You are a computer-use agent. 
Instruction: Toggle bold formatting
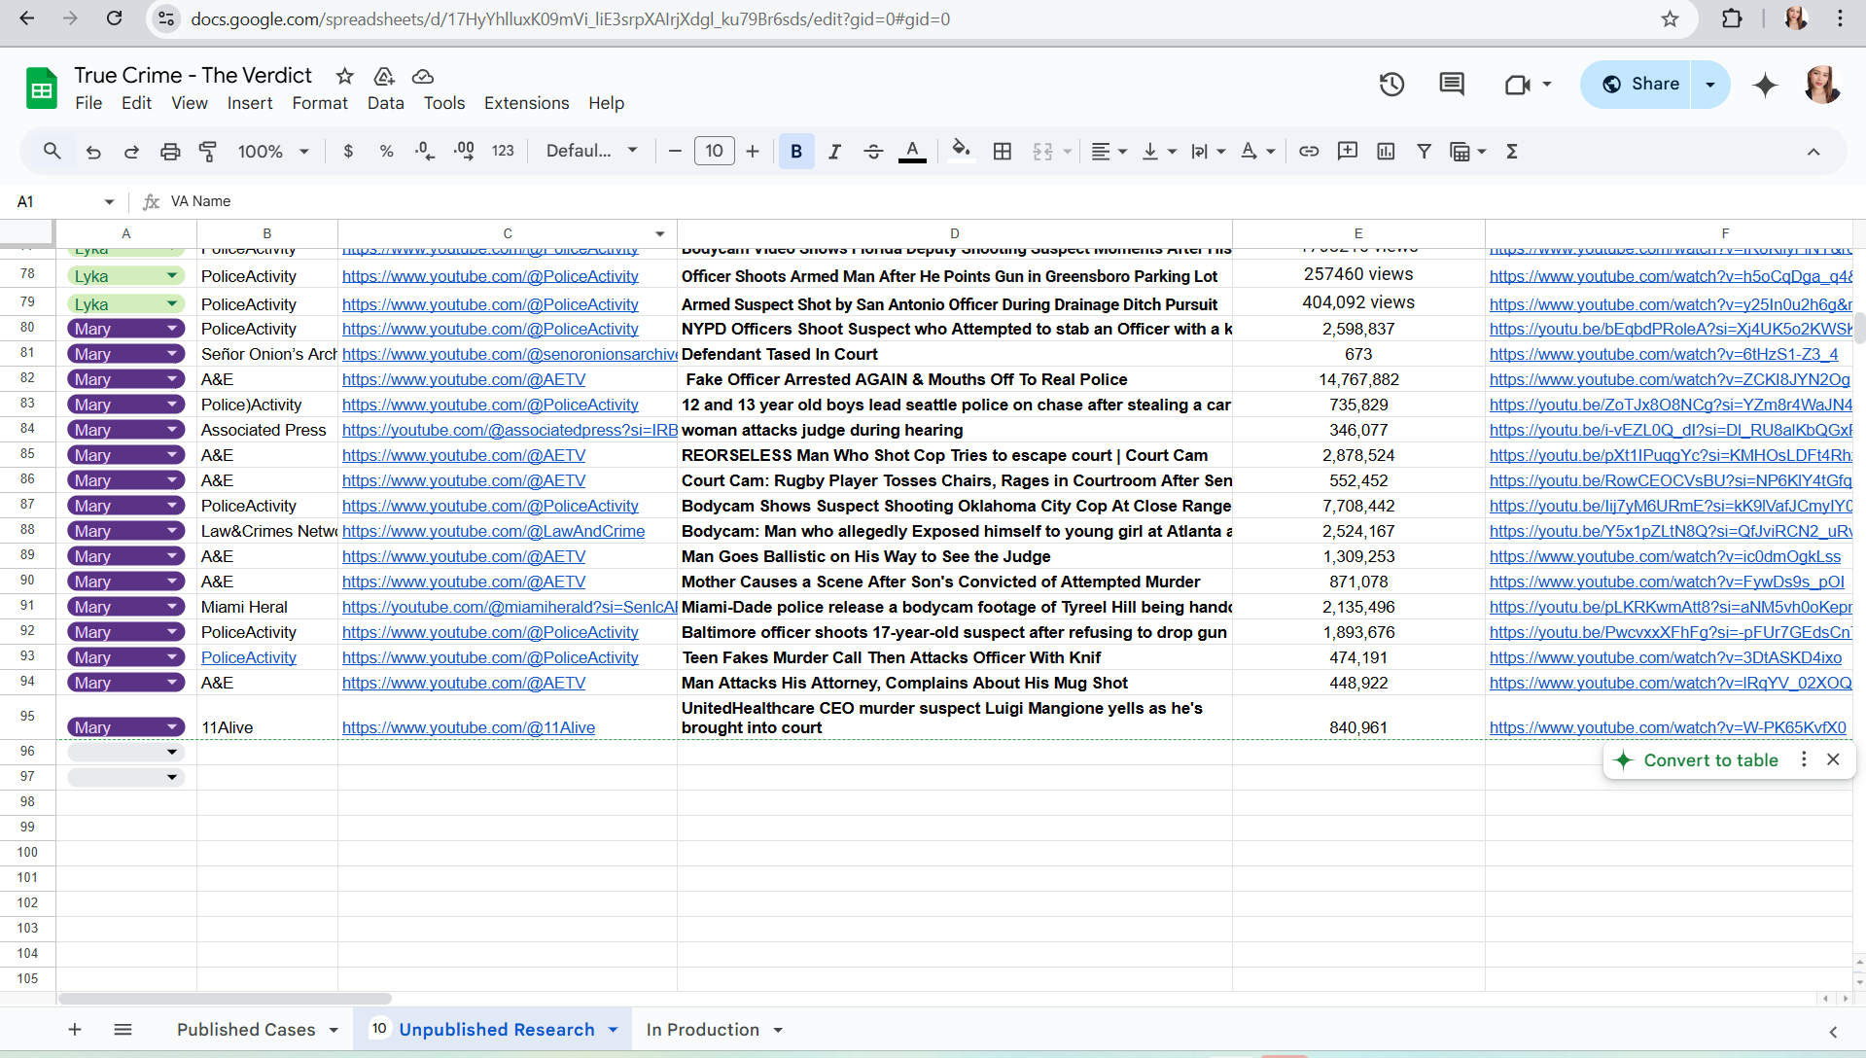click(796, 151)
